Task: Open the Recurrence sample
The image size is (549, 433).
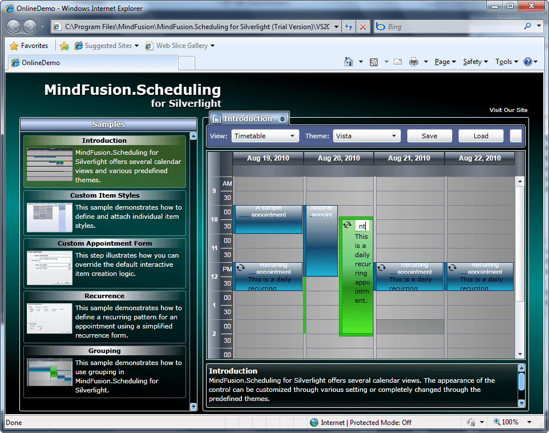Action: [104, 317]
